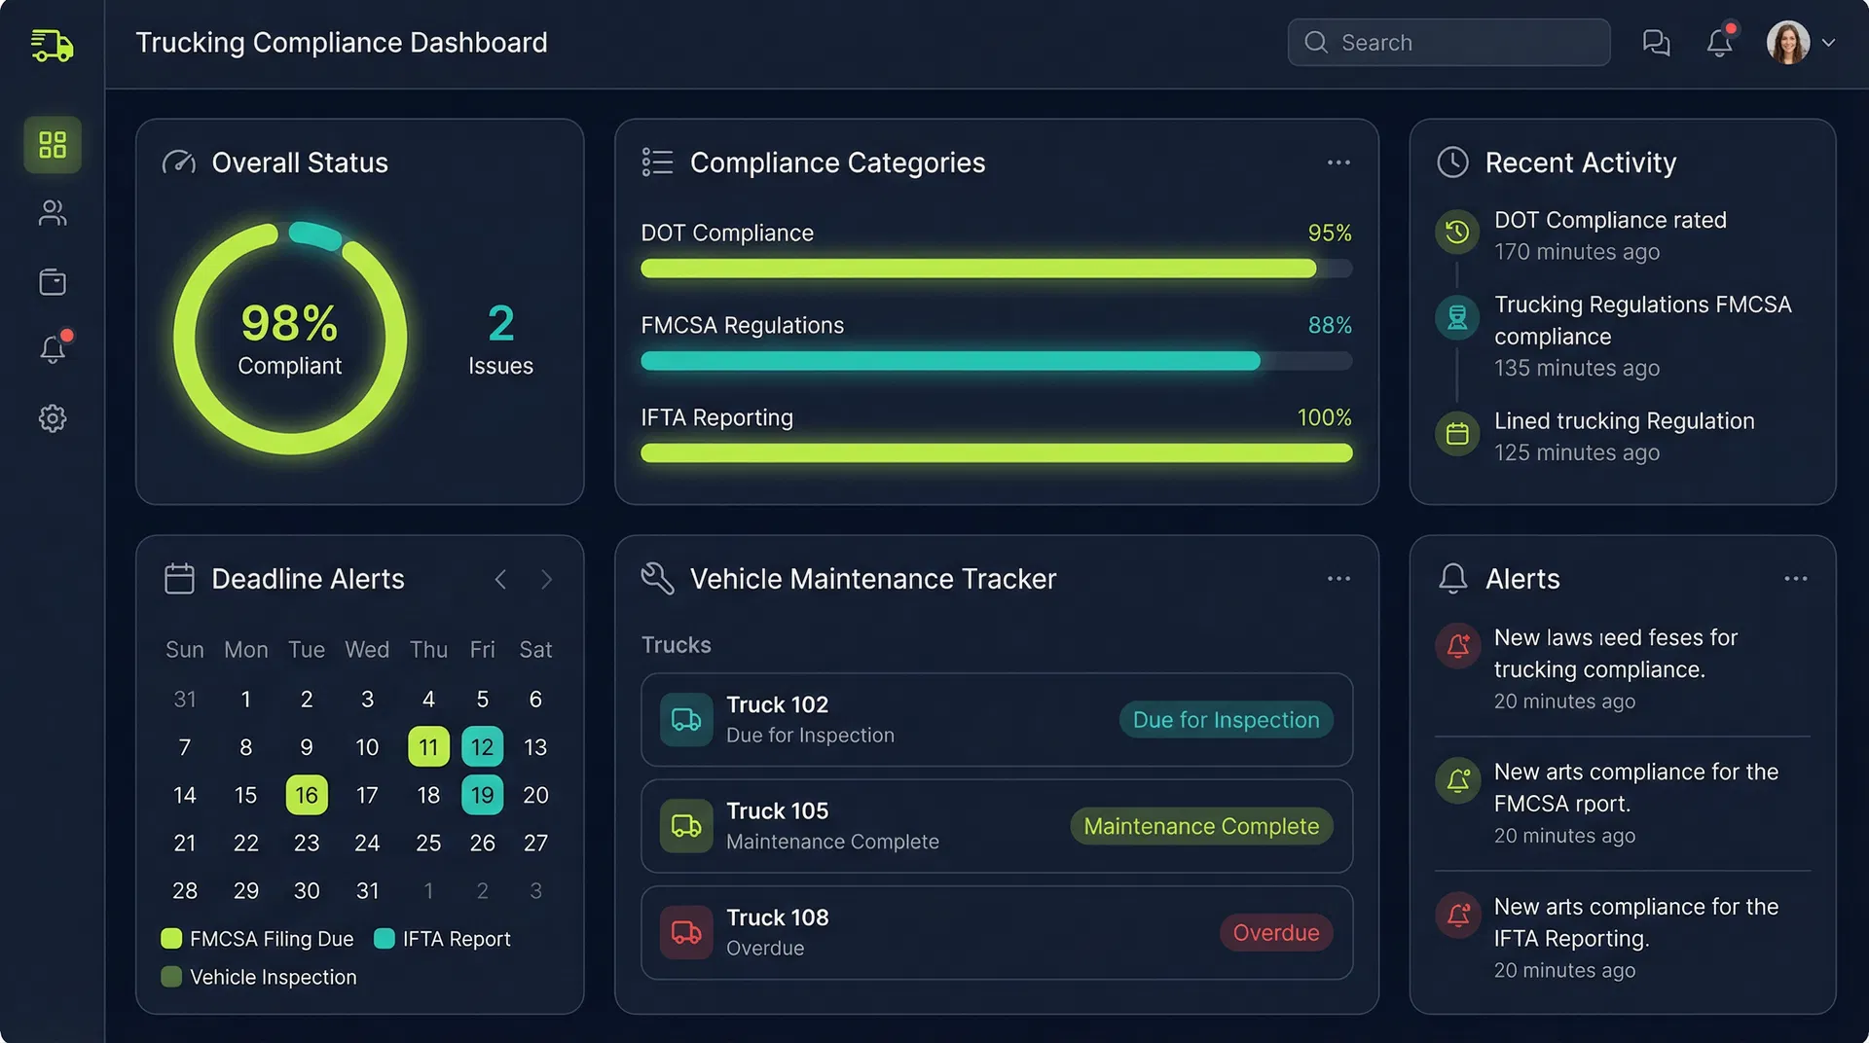Click the header notification bell

tap(1719, 43)
